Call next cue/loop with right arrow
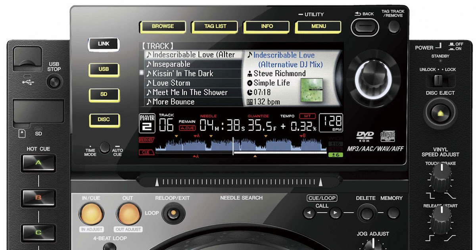 point(336,213)
